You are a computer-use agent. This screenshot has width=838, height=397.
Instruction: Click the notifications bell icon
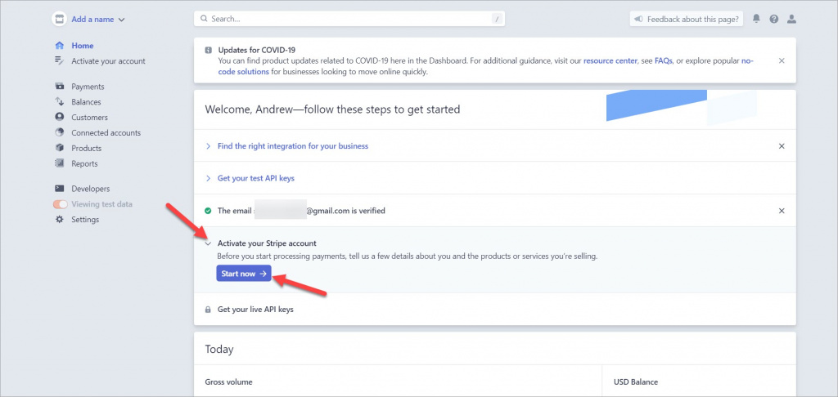point(756,19)
